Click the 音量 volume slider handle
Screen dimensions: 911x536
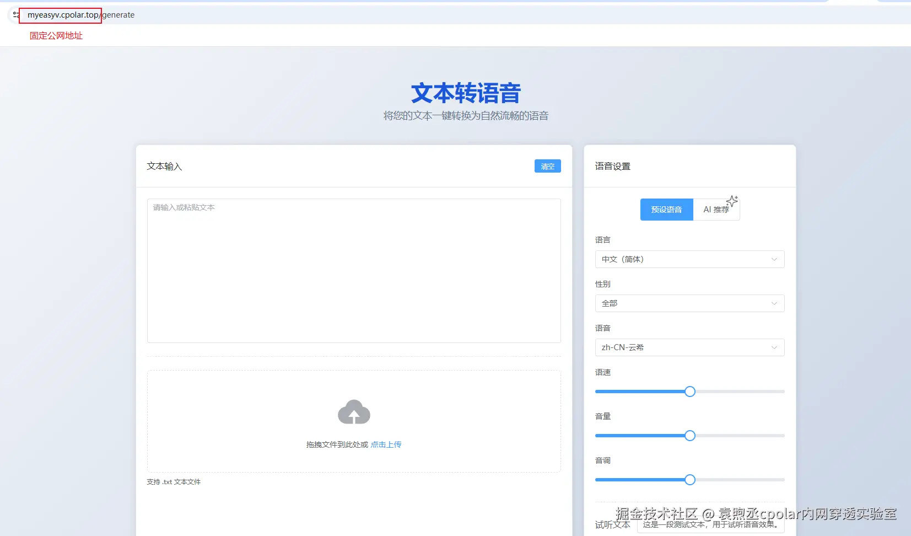[x=689, y=436]
